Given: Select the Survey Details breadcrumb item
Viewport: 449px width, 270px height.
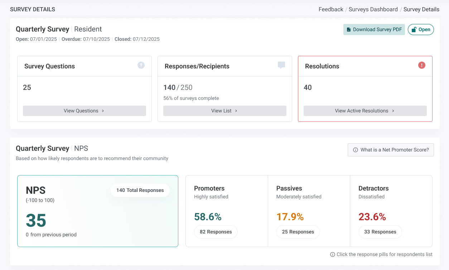Looking at the screenshot, I should tap(421, 10).
